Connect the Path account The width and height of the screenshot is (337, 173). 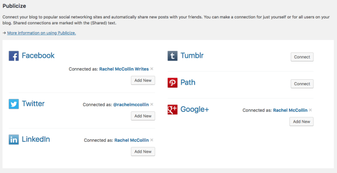[302, 84]
